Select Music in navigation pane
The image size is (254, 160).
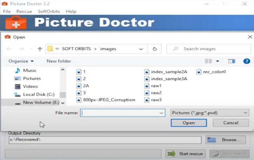30,71
